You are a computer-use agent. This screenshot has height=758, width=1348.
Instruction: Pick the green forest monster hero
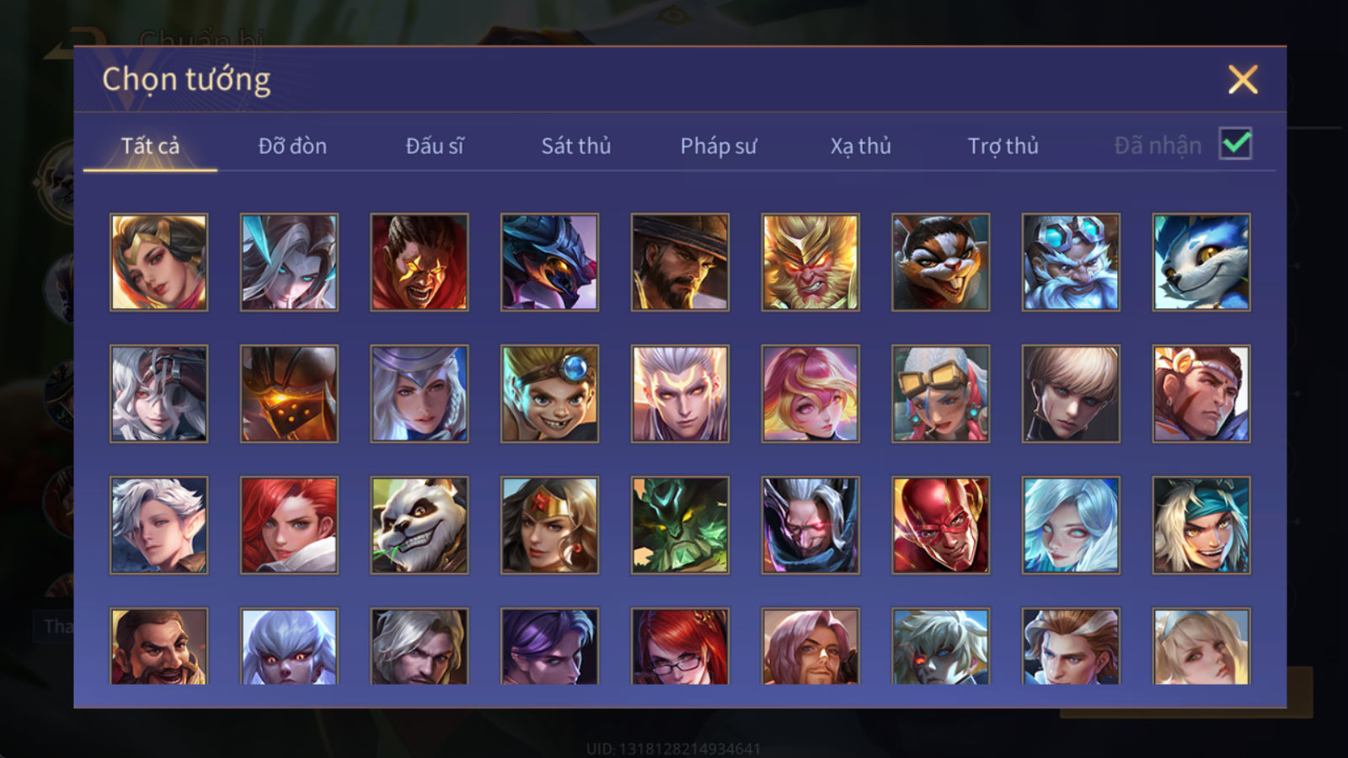coord(680,526)
